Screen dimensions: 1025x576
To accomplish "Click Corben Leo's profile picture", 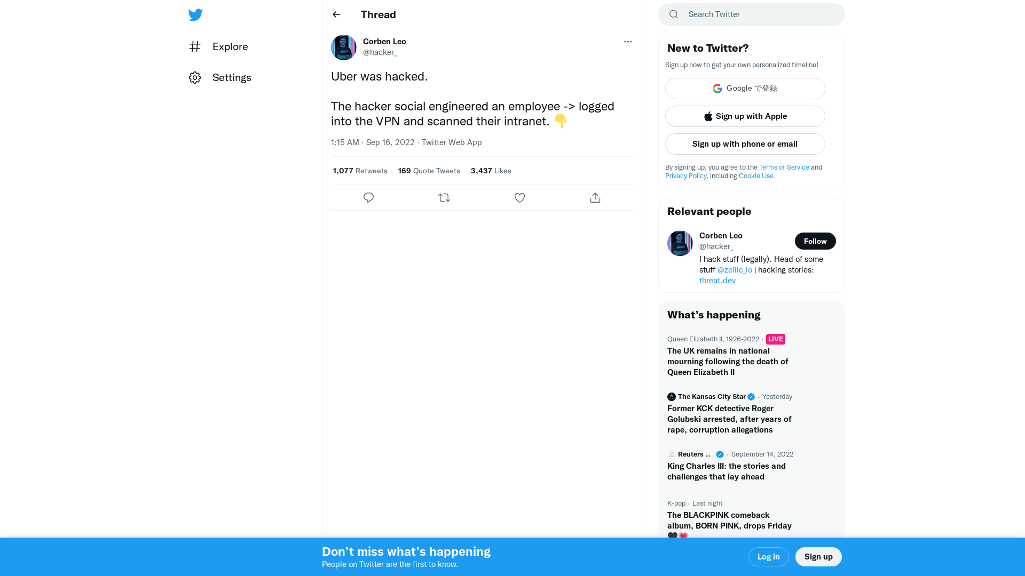I will 343,47.
